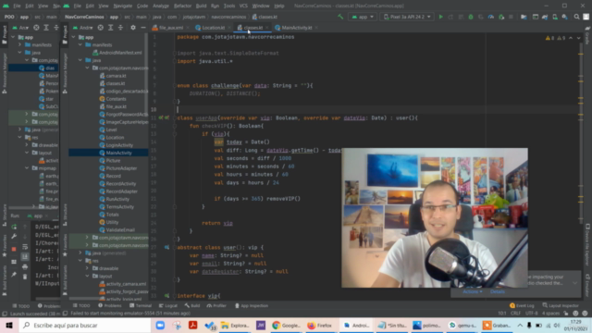Image resolution: width=592 pixels, height=333 pixels.
Task: Open Project view settings gear icon
Action: (x=133, y=28)
